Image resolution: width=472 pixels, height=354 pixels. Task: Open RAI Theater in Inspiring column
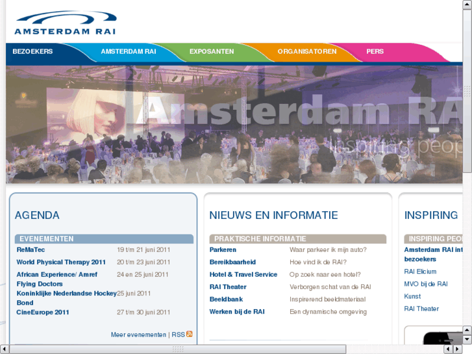tap(421, 309)
